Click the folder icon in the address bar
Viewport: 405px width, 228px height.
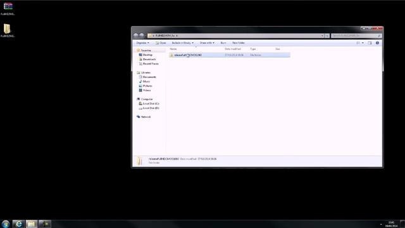click(150, 35)
